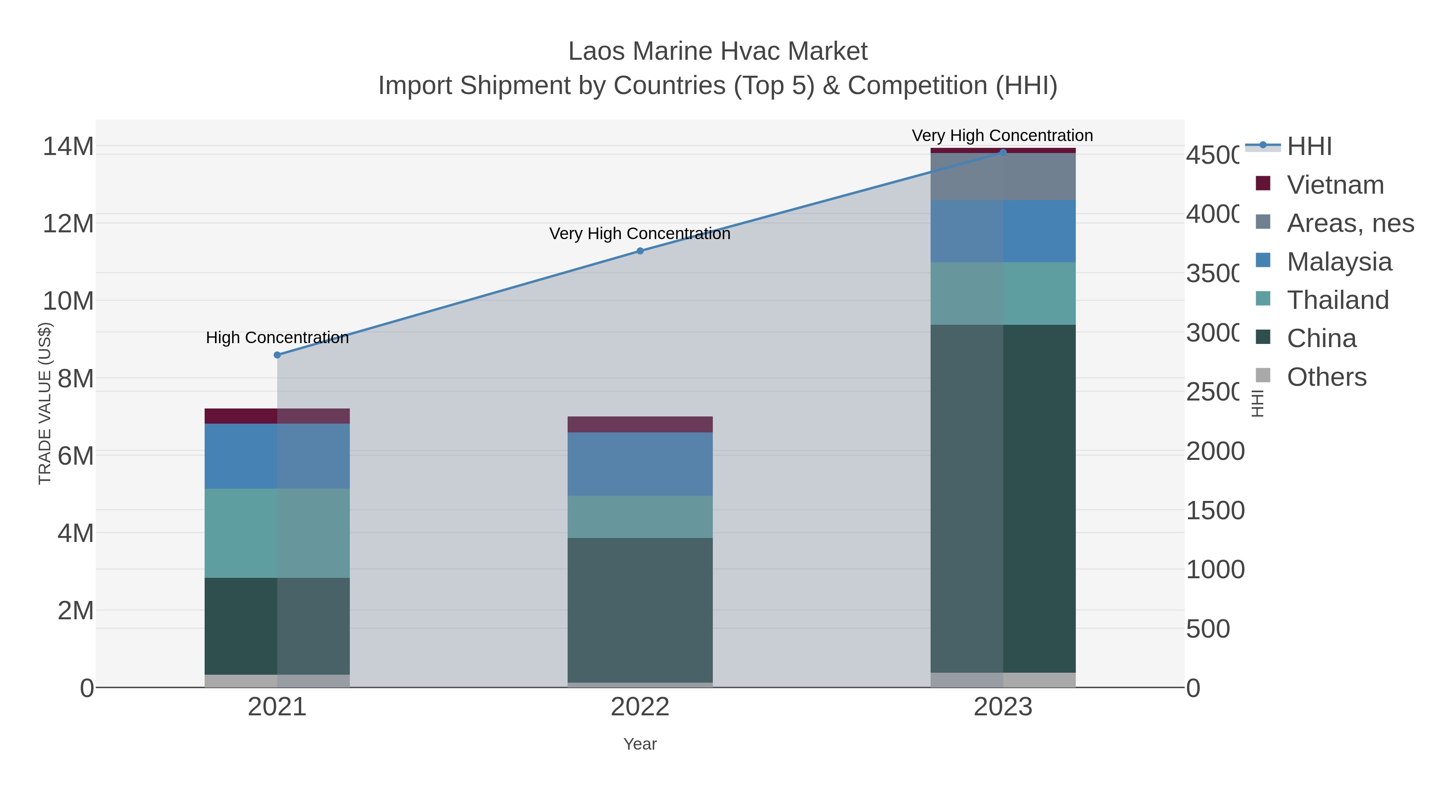Click the 'TRADE VALUE (US$)' axis title
The width and height of the screenshot is (1436, 807).
pos(45,403)
